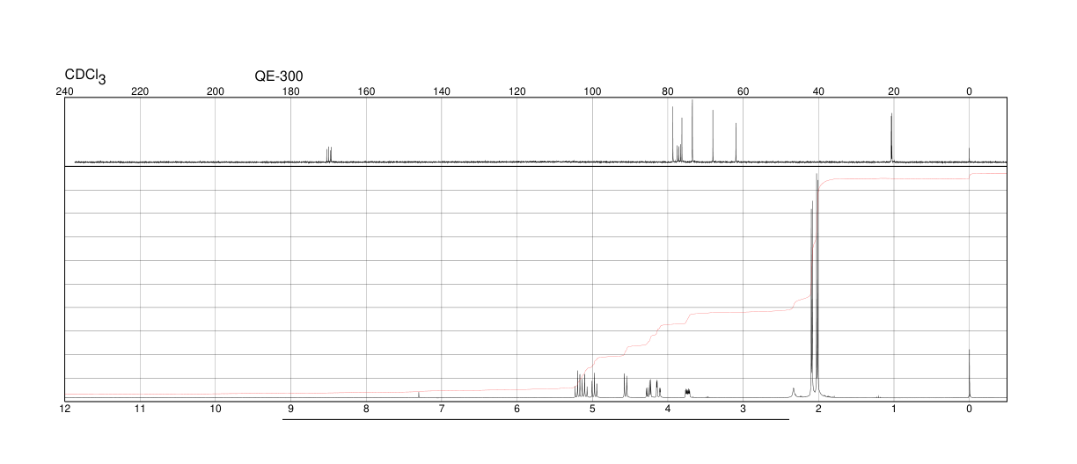Click the 9 ppm label on lower axis
This screenshot has width=1077, height=464.
[x=290, y=409]
